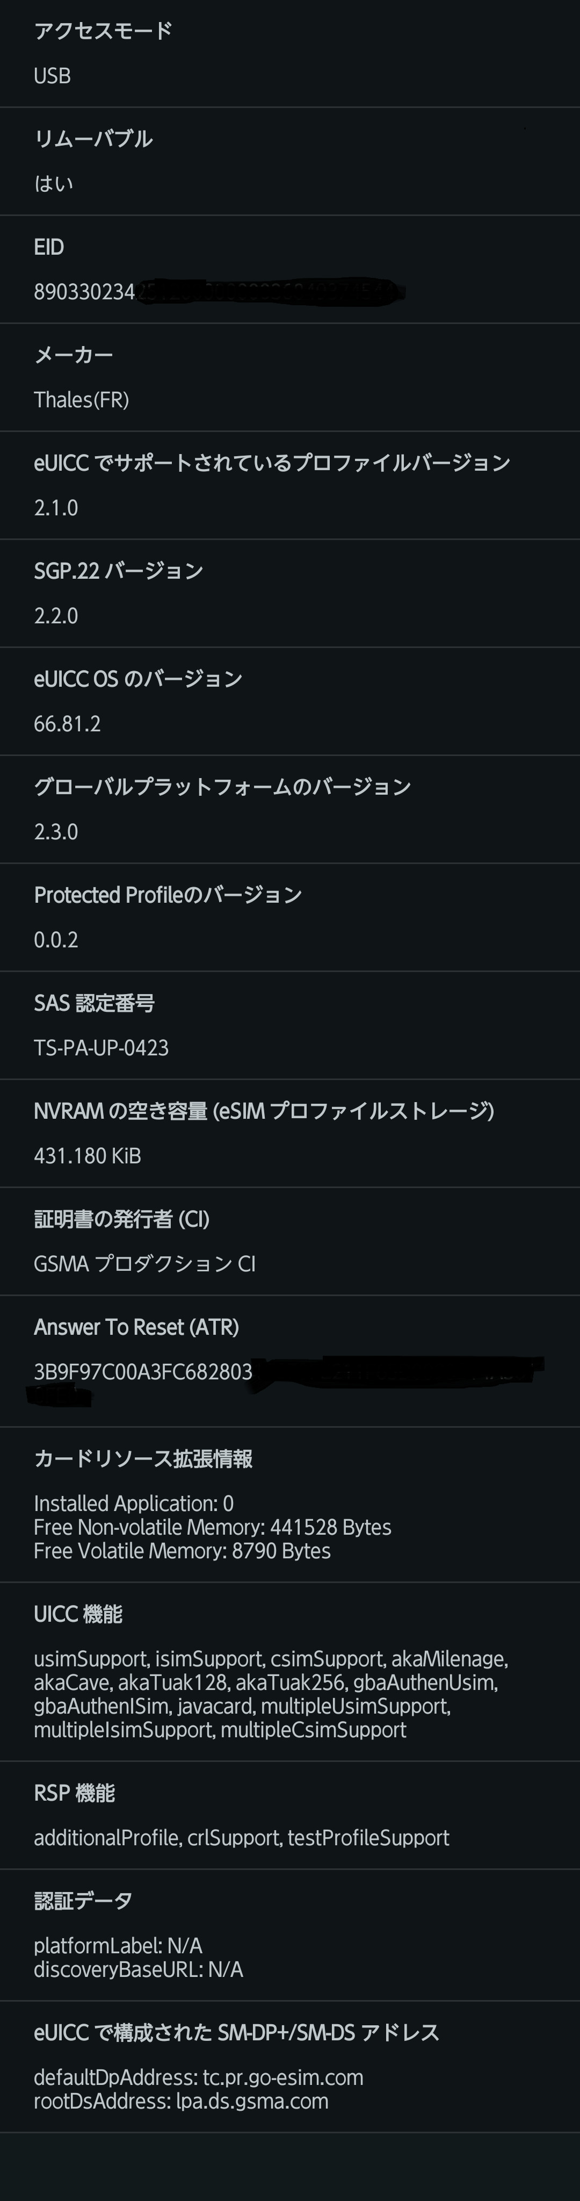Tap the eUICC profile version 2.1.0 row

[x=289, y=485]
